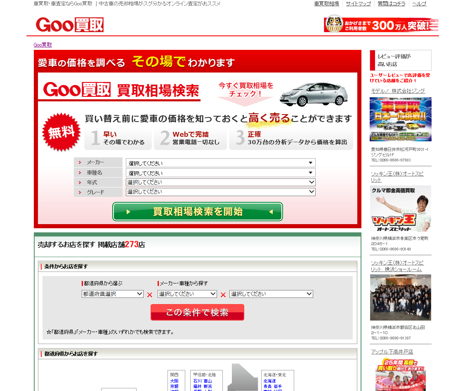Click the 条件からお店を探す section heading
The image size is (472, 391).
(66, 266)
